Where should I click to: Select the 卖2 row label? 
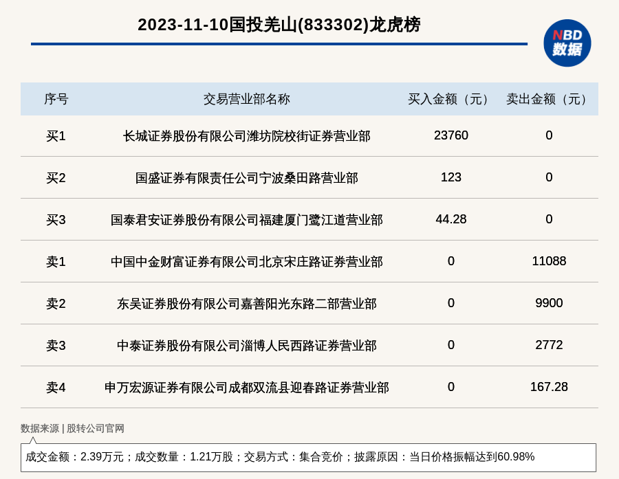click(56, 304)
